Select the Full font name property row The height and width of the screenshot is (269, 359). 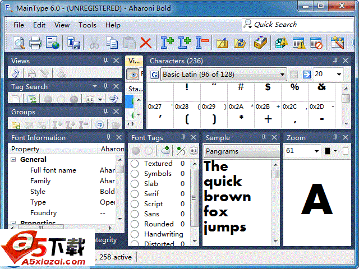(62, 170)
